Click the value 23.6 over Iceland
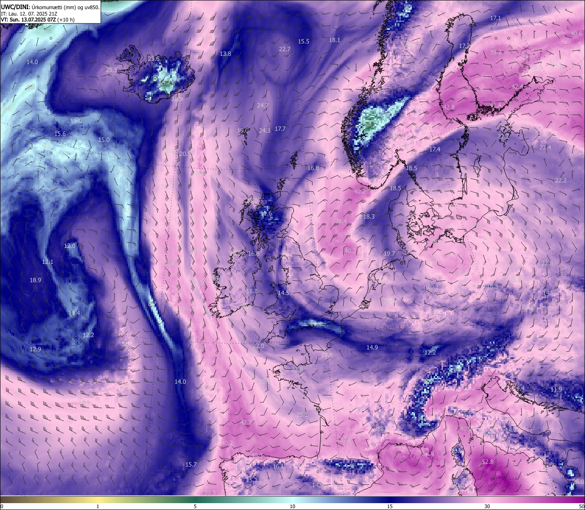This screenshot has height=510, width=585. [154, 59]
